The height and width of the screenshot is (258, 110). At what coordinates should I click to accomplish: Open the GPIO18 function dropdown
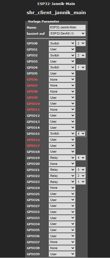pyautogui.click(x=62, y=152)
